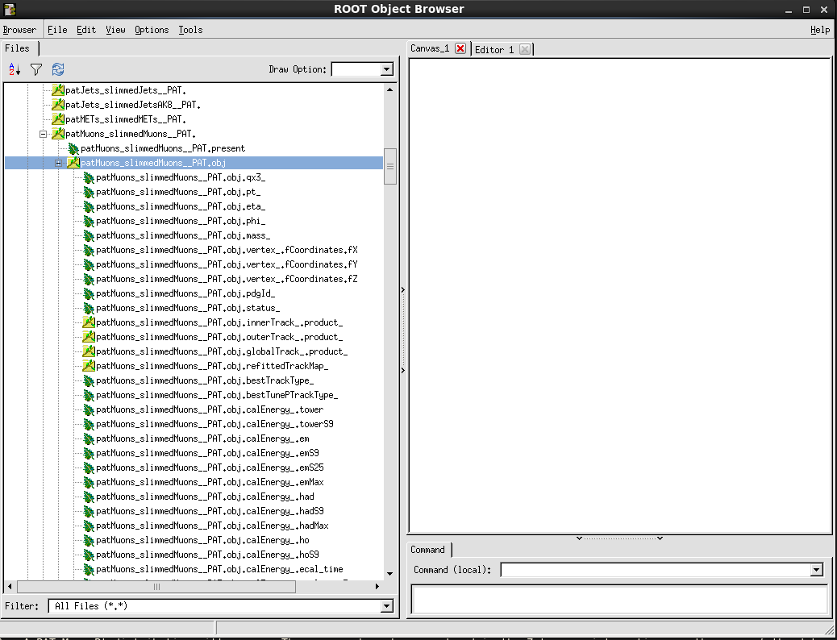Click the leaf icon for calEnergy_.hadS9 branch
837x640 pixels.
(x=89, y=511)
